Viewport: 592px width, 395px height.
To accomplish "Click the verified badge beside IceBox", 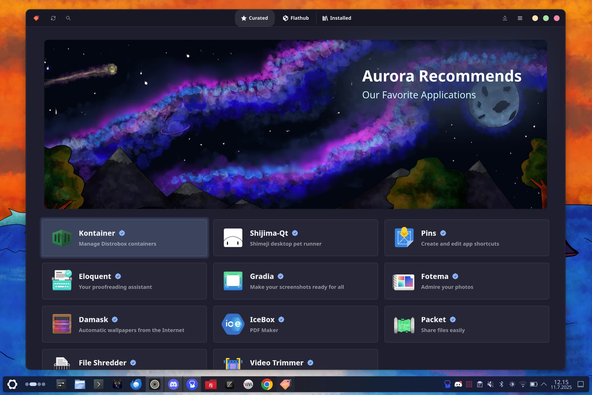I will [281, 319].
